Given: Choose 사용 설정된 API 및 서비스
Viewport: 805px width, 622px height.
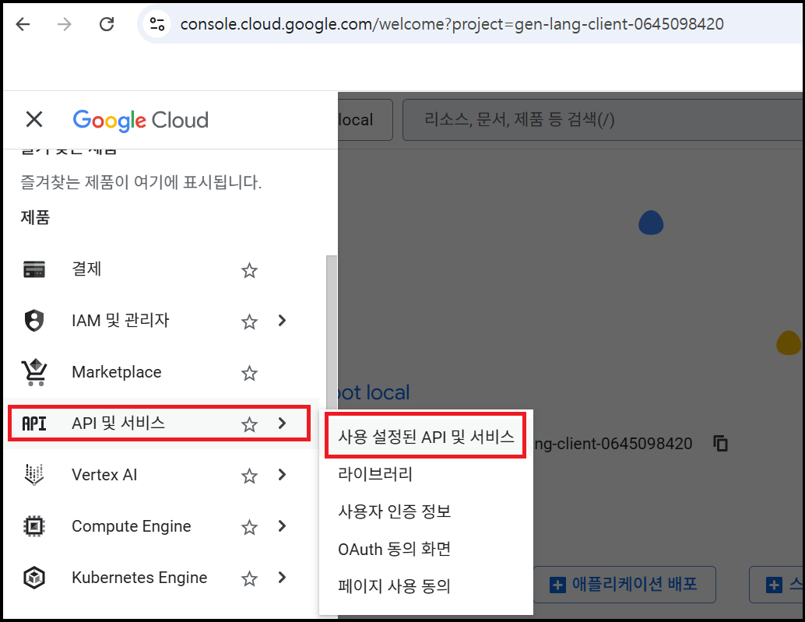Looking at the screenshot, I should pyautogui.click(x=426, y=437).
